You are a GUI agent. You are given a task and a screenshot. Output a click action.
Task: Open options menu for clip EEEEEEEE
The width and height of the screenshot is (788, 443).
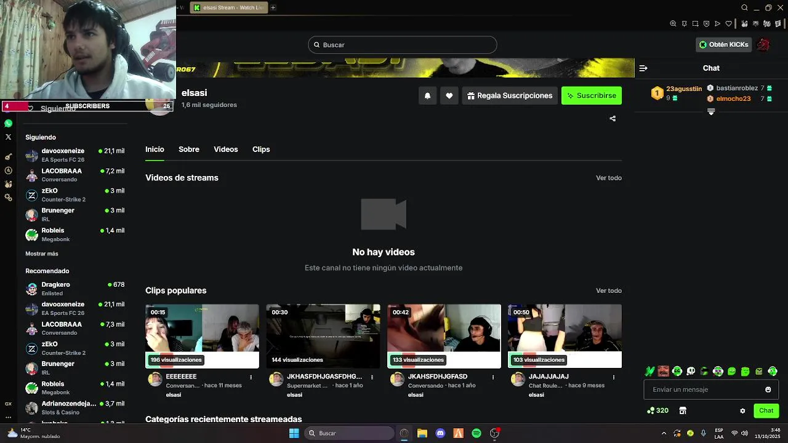point(251,377)
